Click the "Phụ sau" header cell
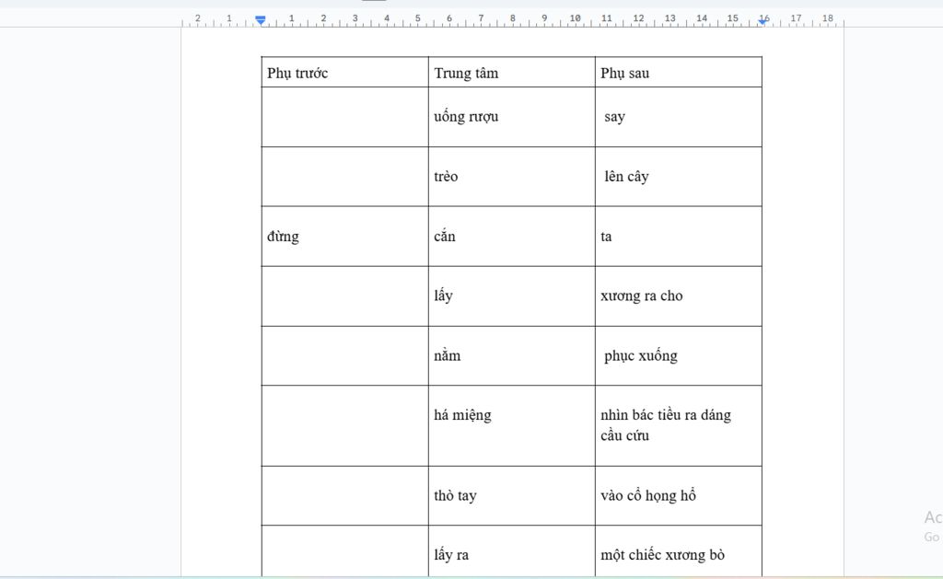Image resolution: width=943 pixels, height=579 pixels. pyautogui.click(x=624, y=73)
